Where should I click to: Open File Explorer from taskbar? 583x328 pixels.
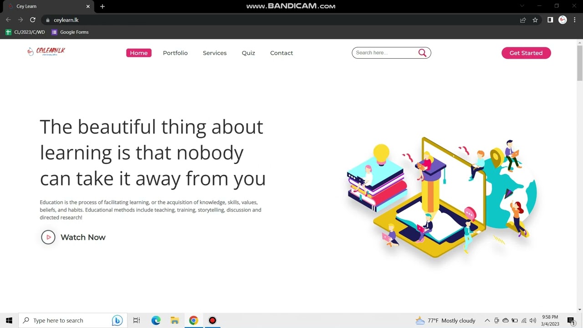click(174, 320)
